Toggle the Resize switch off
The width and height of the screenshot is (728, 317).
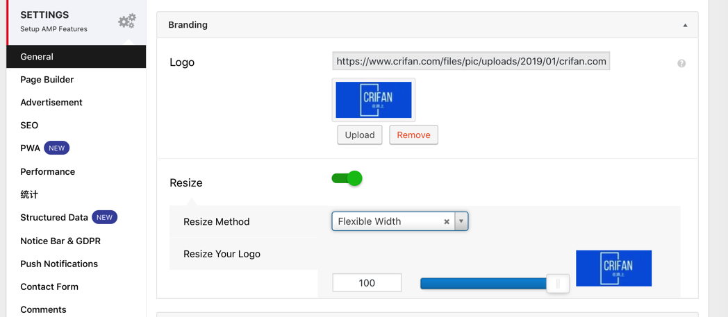coord(347,178)
